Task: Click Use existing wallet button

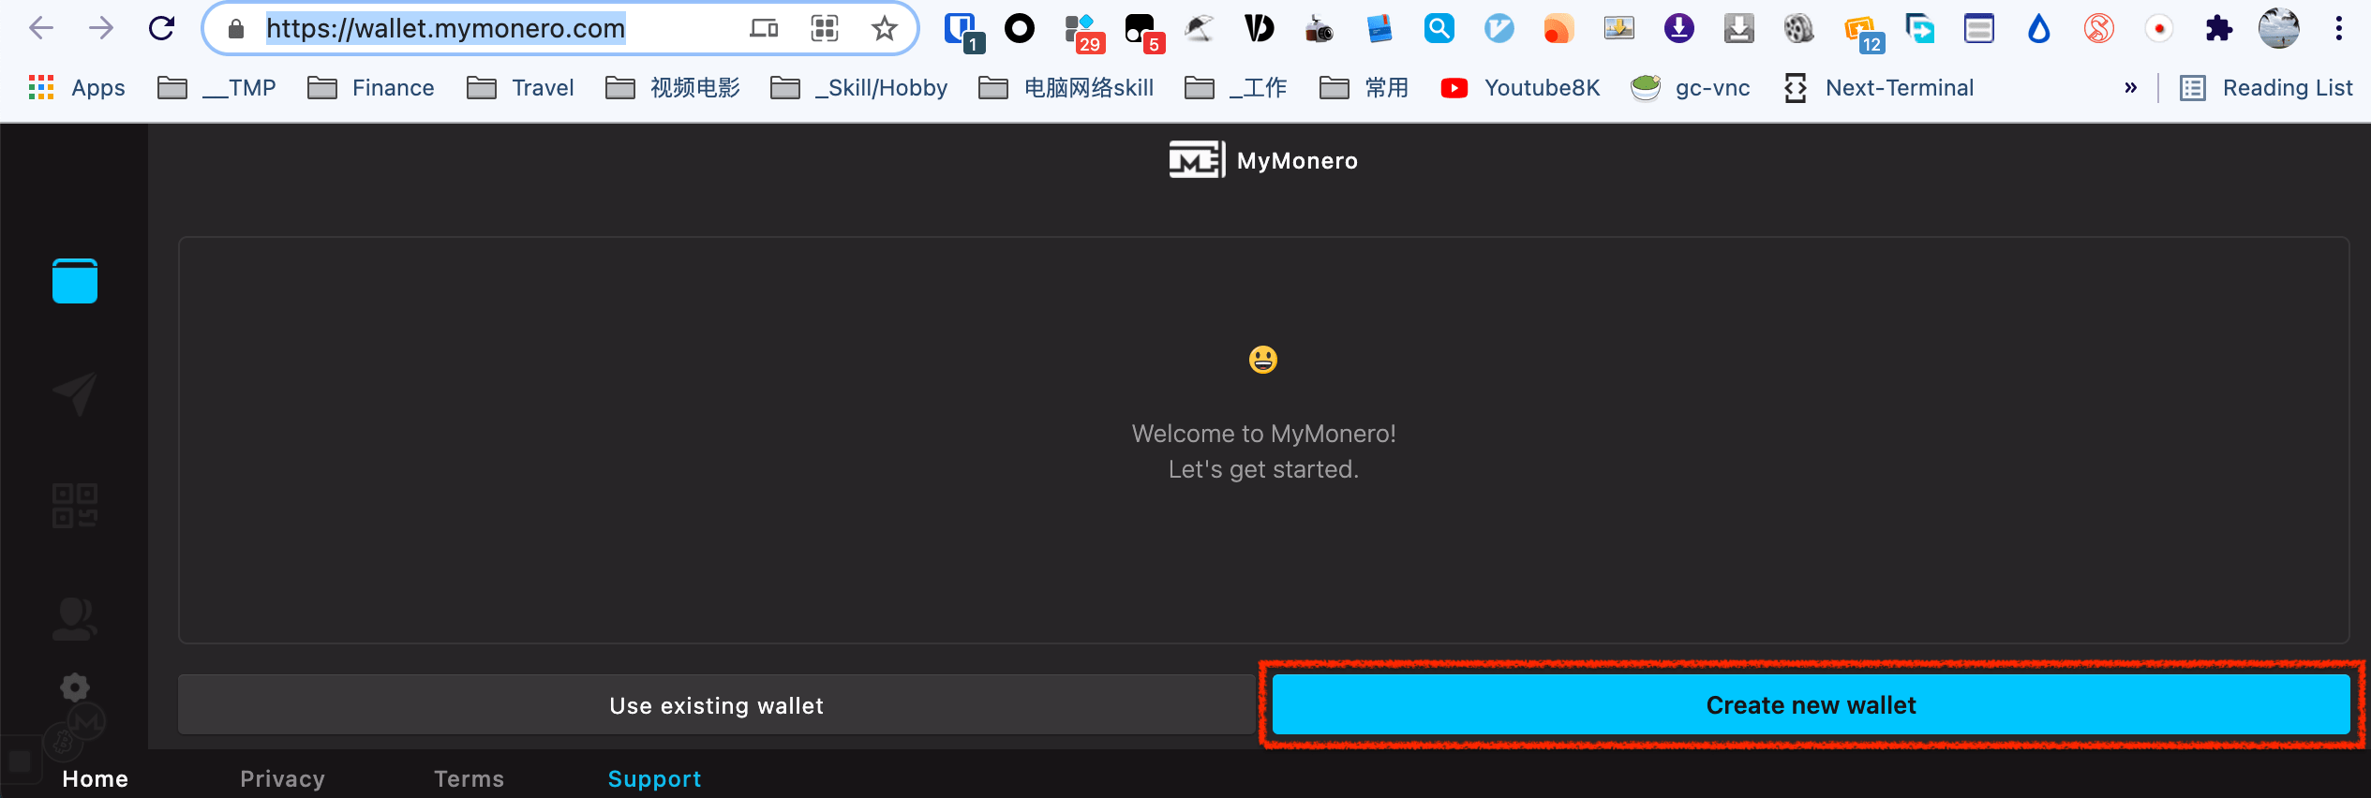Action: coord(716,705)
